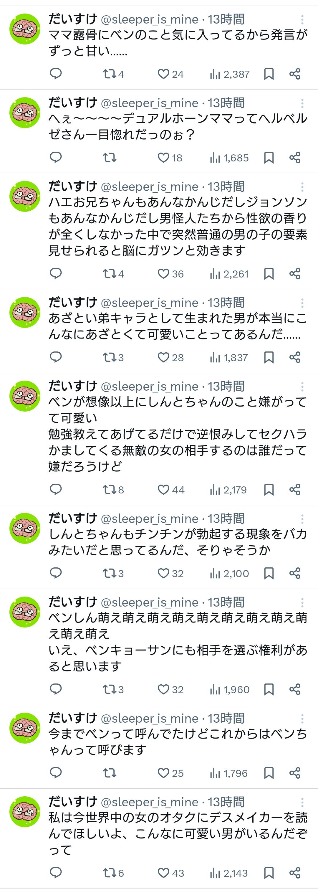Share the tweet starting ハエお兄ちゃん
Screen dimensions: 318x890
(295, 274)
